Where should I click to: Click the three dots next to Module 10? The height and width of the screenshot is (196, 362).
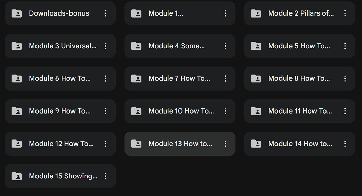225,111
